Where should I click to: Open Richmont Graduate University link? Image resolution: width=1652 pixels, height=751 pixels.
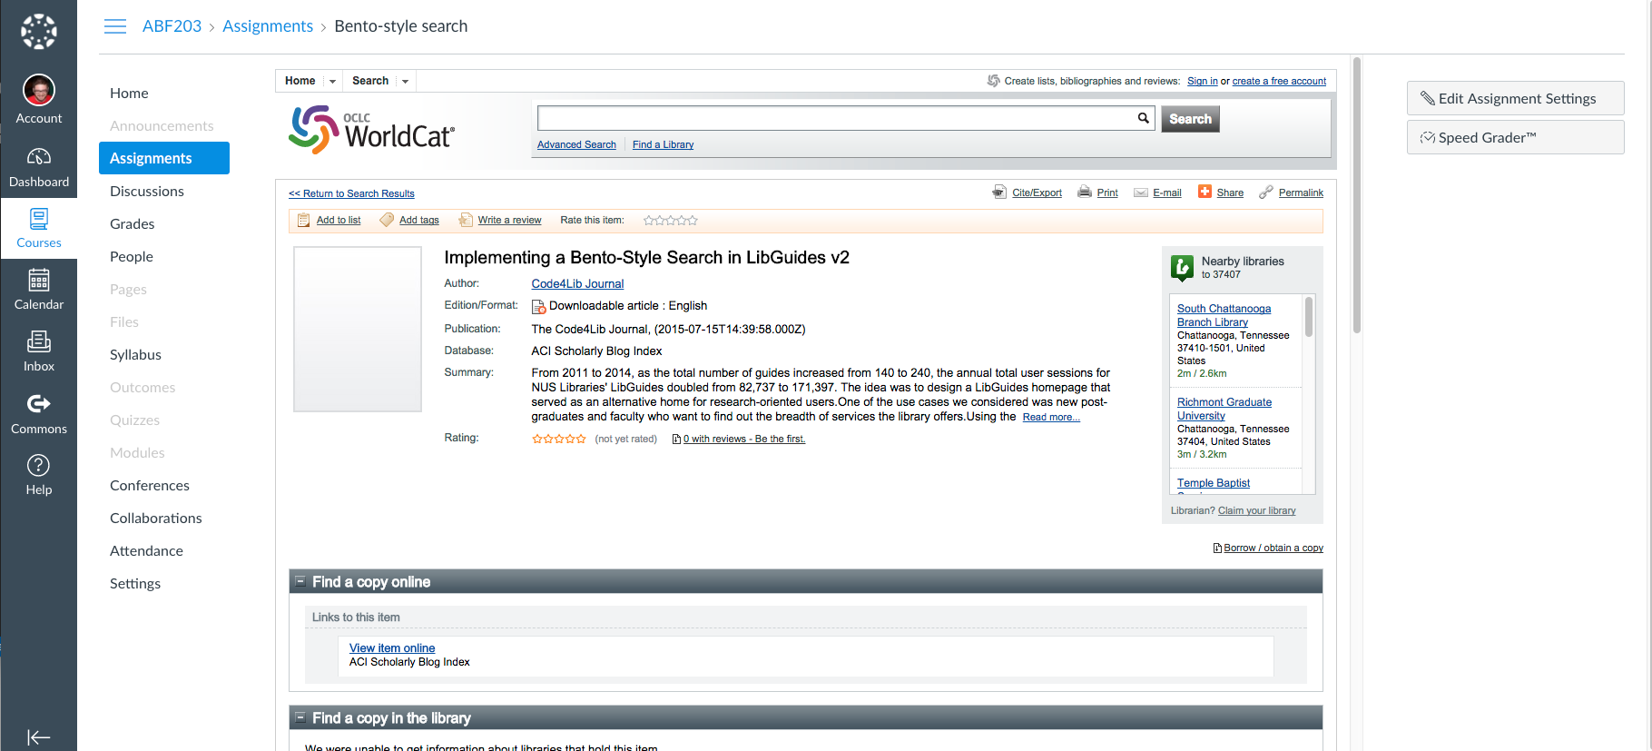pos(1224,409)
